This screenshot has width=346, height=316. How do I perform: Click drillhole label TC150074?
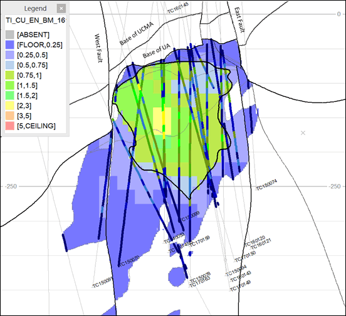[x=266, y=185]
